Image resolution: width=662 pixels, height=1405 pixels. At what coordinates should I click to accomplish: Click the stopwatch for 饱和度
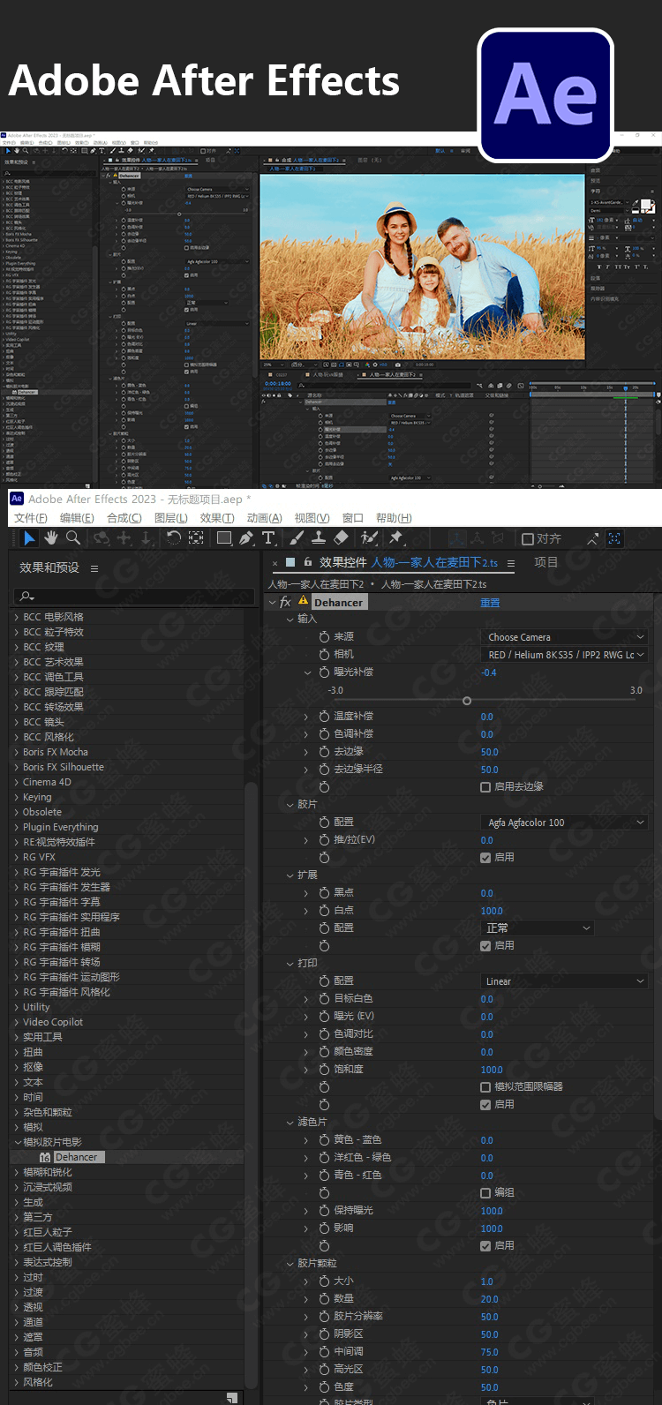[324, 1070]
